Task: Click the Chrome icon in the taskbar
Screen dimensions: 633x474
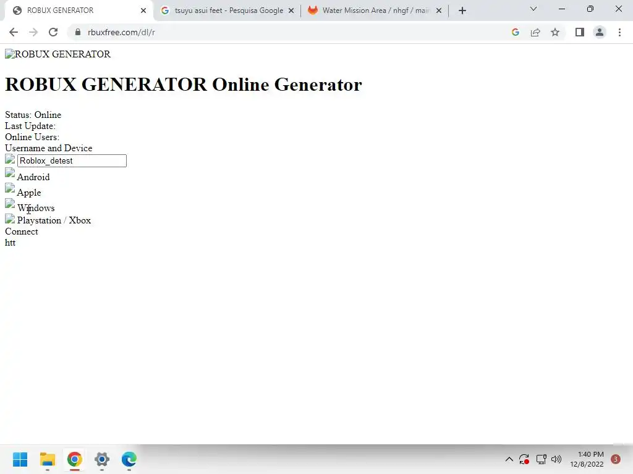Action: (x=75, y=459)
